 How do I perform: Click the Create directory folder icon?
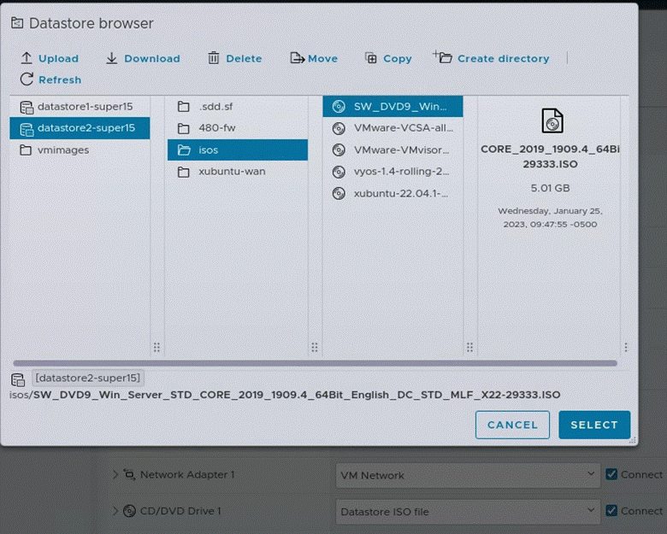click(442, 57)
